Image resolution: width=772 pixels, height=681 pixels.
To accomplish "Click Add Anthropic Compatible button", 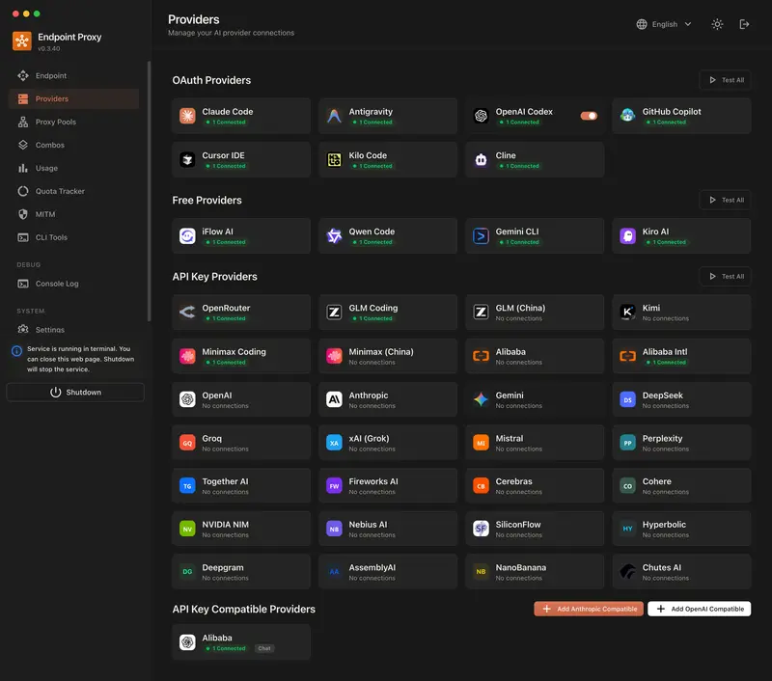I will point(589,610).
